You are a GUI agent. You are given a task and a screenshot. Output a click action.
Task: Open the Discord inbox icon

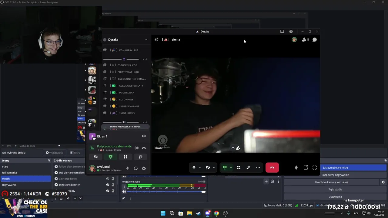point(282,31)
